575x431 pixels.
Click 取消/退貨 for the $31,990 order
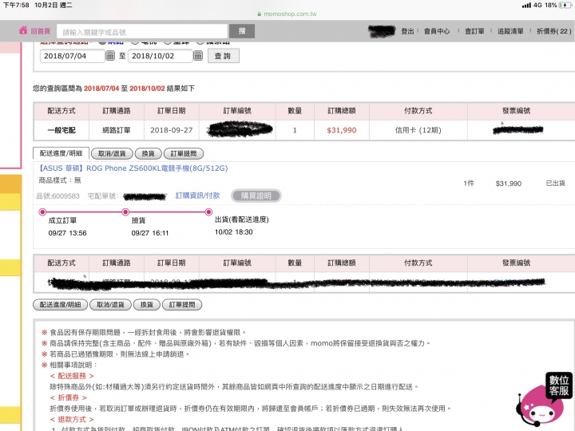tap(112, 153)
